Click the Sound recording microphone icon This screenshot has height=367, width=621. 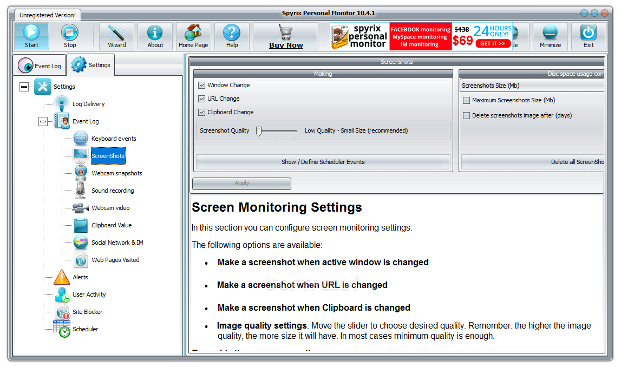pyautogui.click(x=80, y=191)
